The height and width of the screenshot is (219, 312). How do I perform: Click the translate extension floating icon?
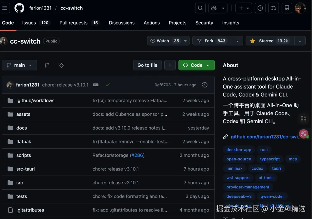coord(303,134)
